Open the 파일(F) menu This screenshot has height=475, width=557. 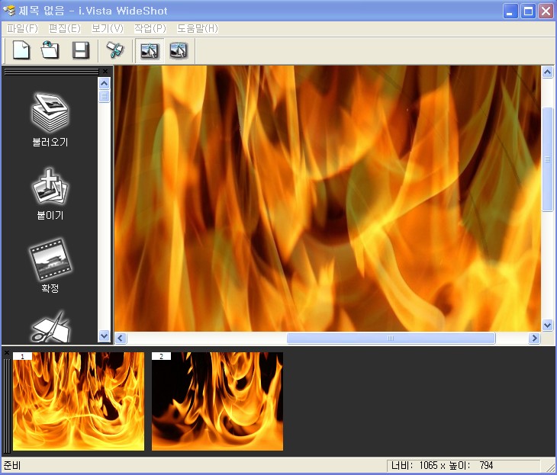click(x=22, y=28)
